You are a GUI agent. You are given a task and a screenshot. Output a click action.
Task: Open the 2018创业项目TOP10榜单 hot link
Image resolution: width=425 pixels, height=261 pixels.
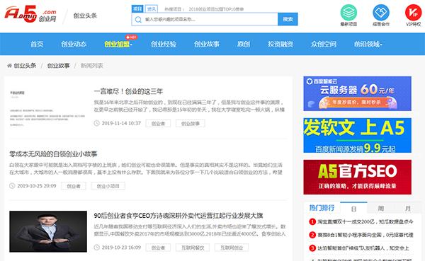pos(216,9)
